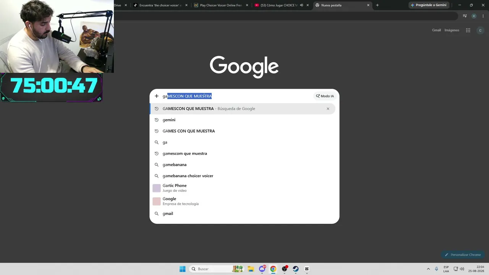Open CapCut from the taskbar
The width and height of the screenshot is (489, 275).
coord(307,269)
